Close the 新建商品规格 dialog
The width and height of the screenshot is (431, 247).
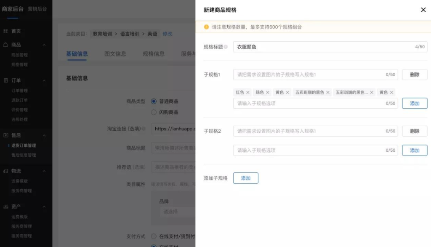pos(423,10)
